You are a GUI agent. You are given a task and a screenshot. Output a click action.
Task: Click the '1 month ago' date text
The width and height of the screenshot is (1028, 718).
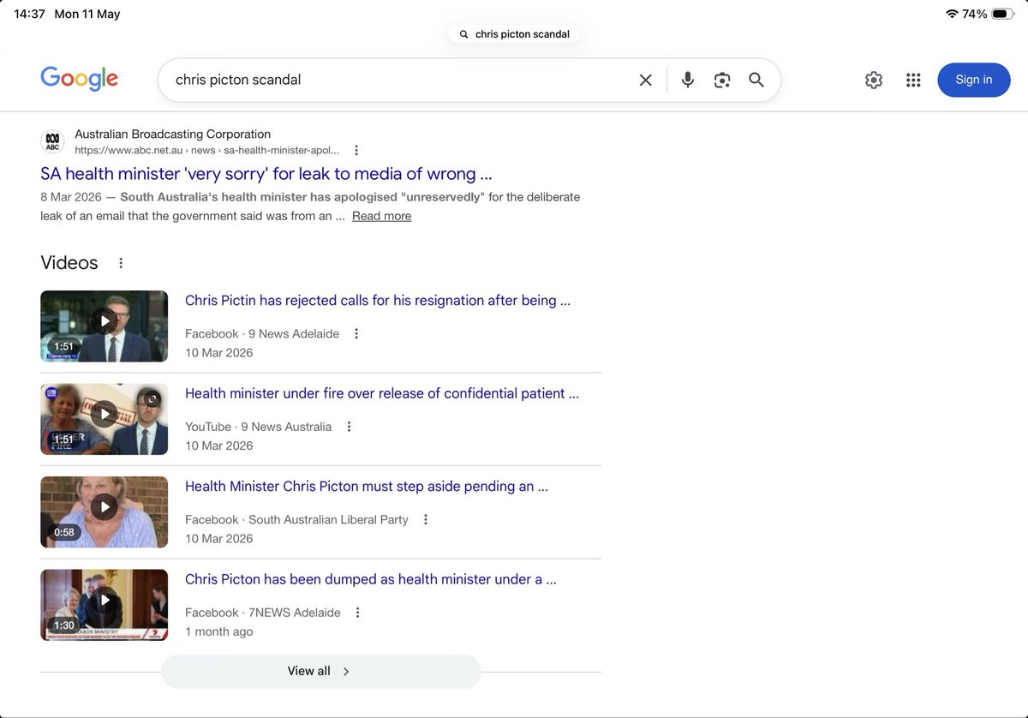pyautogui.click(x=219, y=631)
